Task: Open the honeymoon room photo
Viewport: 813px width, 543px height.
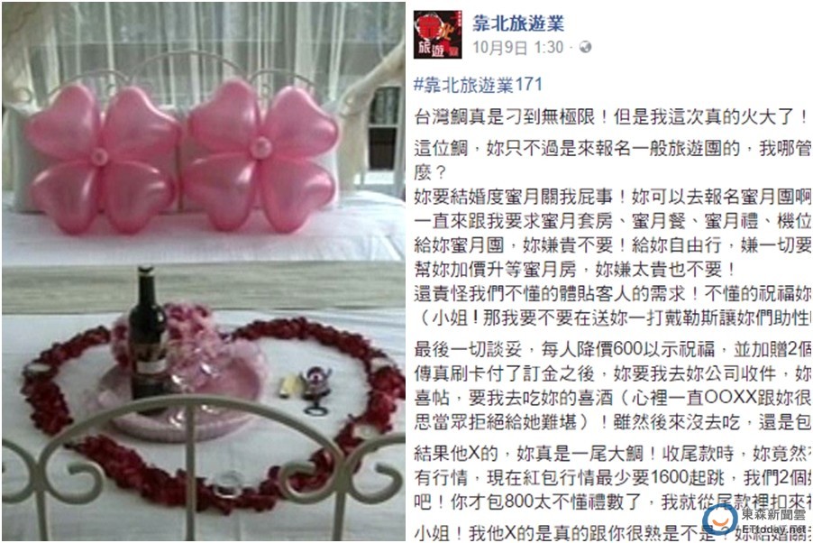Action: pos(204,271)
